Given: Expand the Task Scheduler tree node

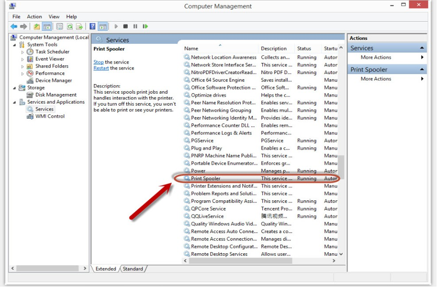Looking at the screenshot, I should pos(23,52).
